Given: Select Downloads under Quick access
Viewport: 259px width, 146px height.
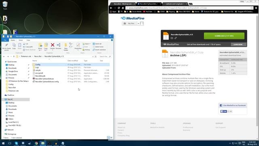Looking at the screenshot, I should [x=12, y=68].
